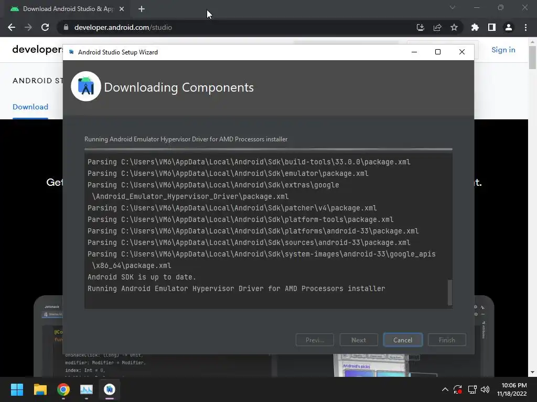Image resolution: width=537 pixels, height=402 pixels.
Task: Click the Cancel button in the wizard
Action: click(403, 340)
